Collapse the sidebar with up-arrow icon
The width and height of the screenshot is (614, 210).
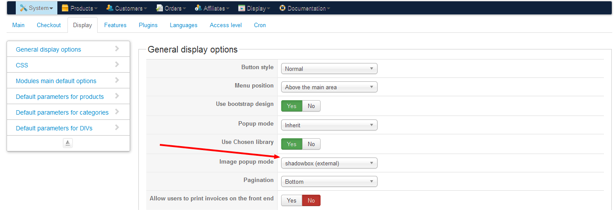68,143
